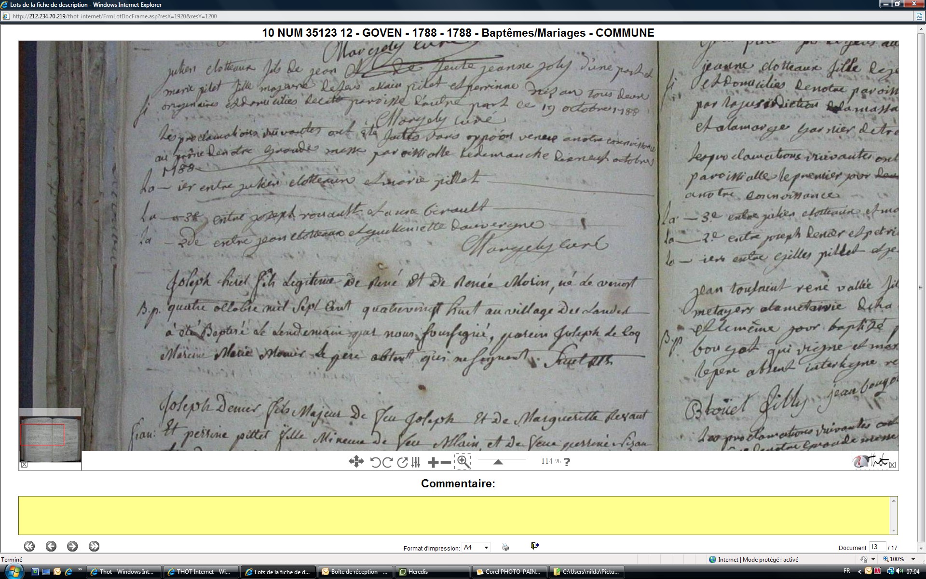This screenshot has width=926, height=579.
Task: Zoom in with the plus icon
Action: 433,462
